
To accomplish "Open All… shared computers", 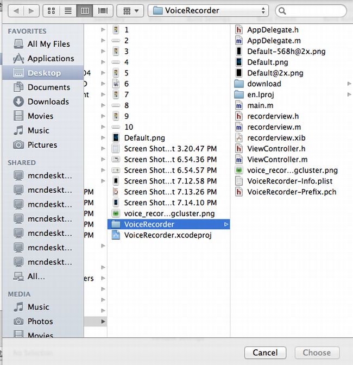I will (x=43, y=276).
